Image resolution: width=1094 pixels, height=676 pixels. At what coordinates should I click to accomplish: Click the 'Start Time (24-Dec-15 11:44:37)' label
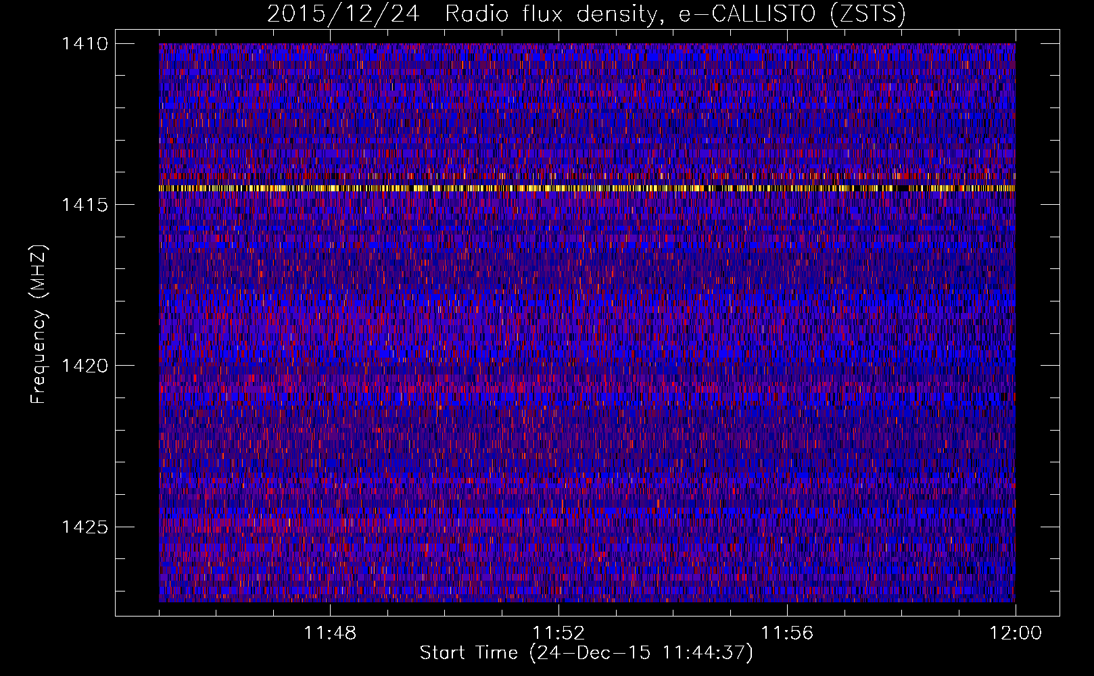pyautogui.click(x=586, y=653)
